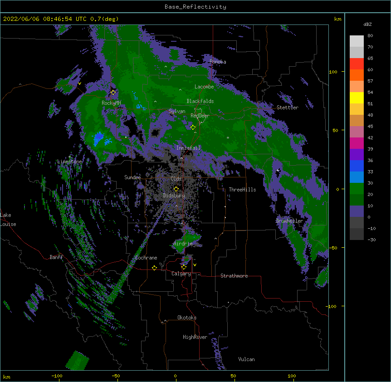Click the Ponoka city label
This screenshot has width=391, height=382.
(218, 62)
